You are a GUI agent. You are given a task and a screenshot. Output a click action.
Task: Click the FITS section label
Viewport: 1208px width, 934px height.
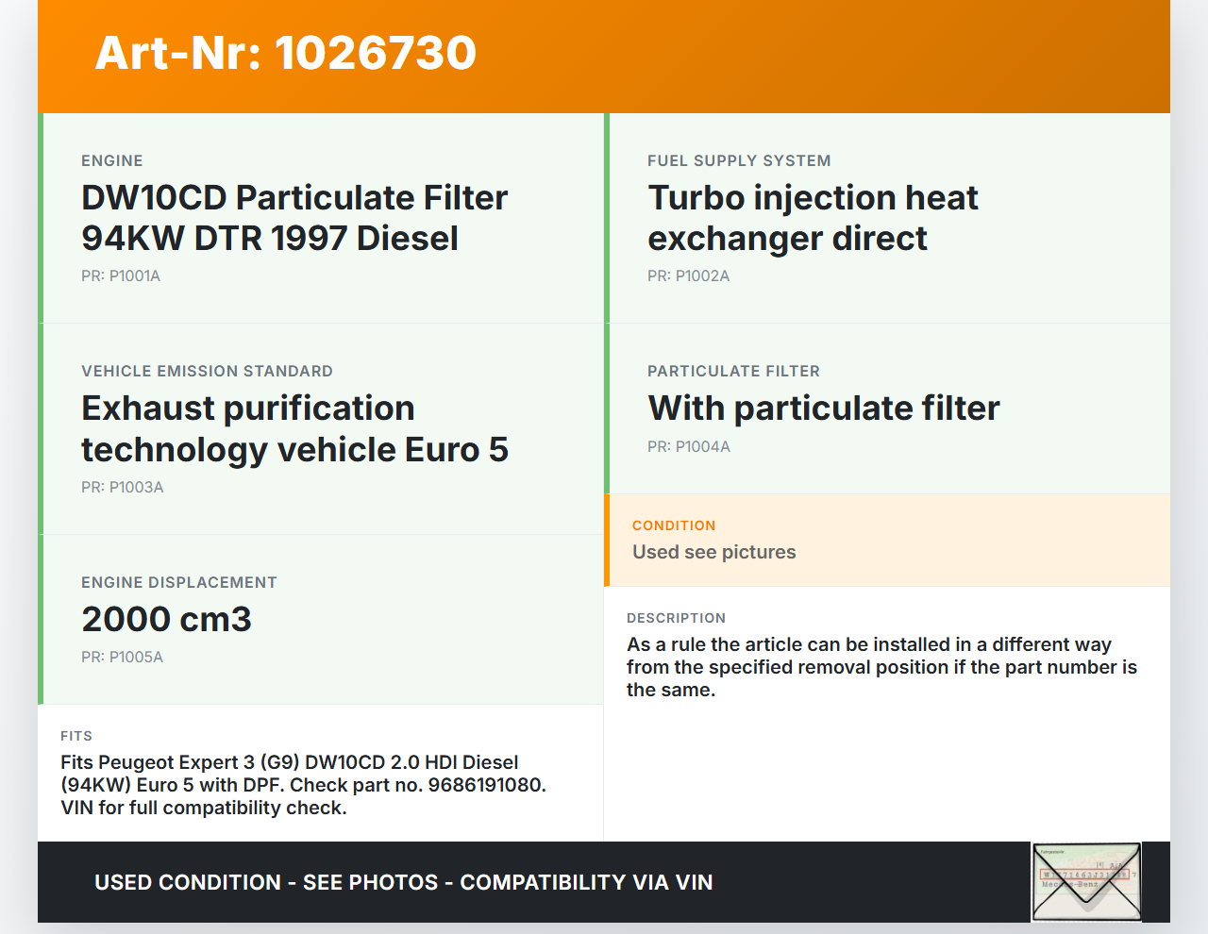click(x=76, y=736)
